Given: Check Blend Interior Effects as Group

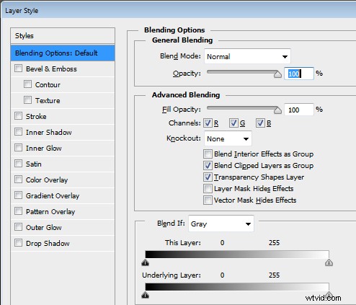Looking at the screenshot, I should [208, 154].
